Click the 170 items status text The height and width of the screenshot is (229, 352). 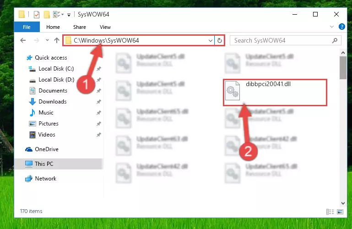pos(31,211)
